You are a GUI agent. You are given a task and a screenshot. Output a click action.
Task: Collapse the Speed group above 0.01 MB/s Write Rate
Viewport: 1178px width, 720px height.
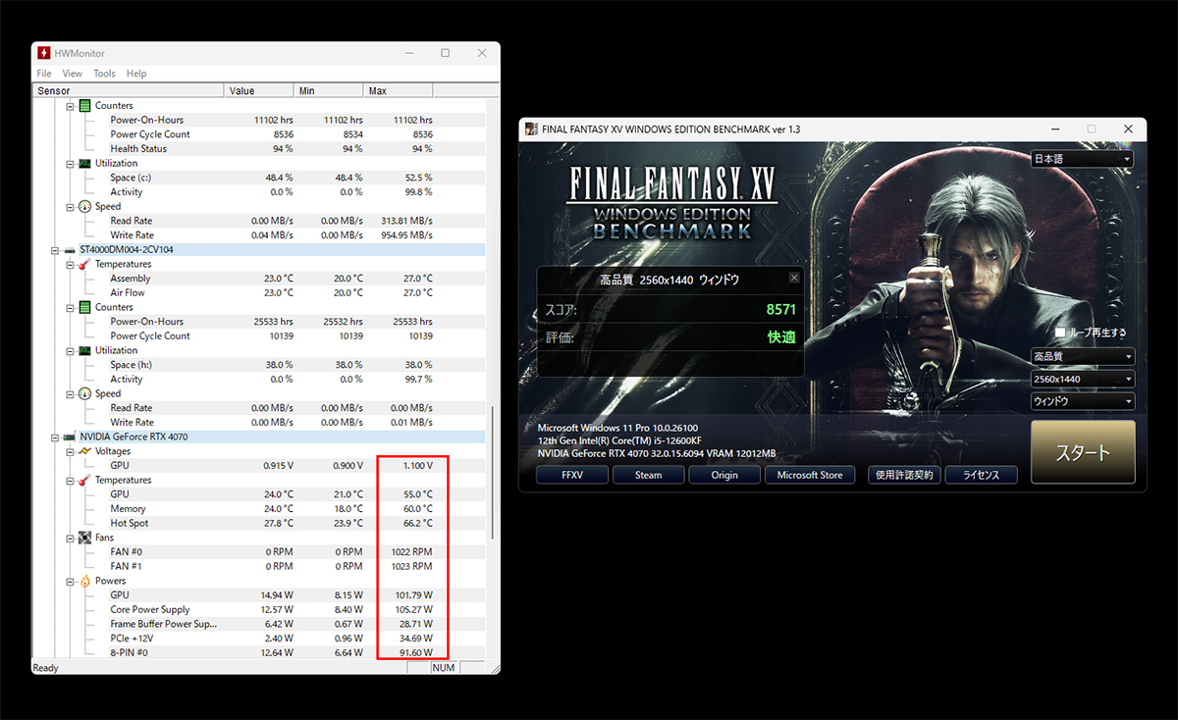click(x=71, y=394)
